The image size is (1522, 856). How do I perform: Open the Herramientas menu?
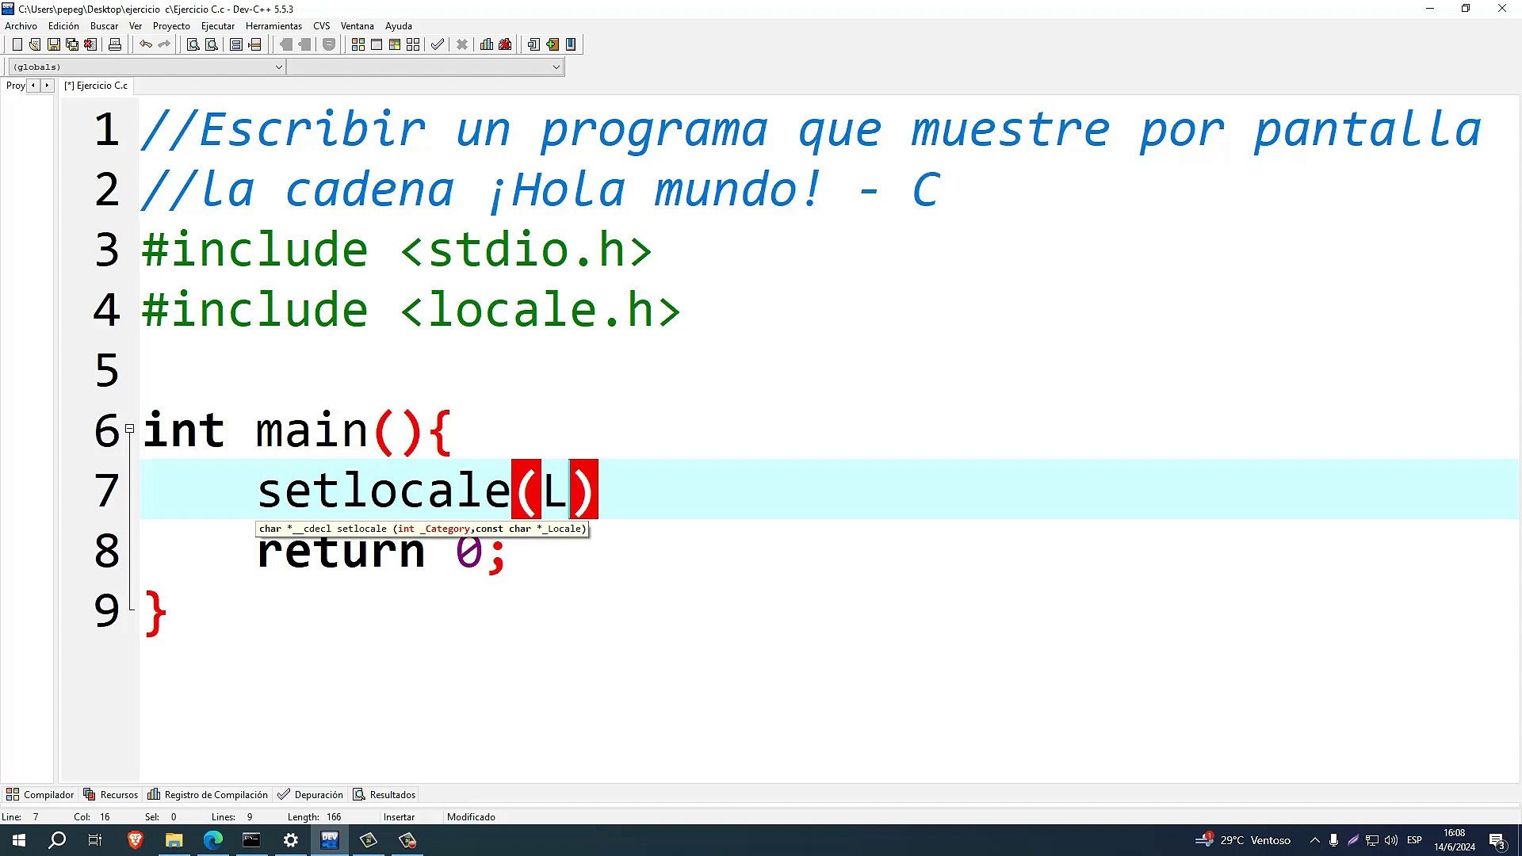273,26
